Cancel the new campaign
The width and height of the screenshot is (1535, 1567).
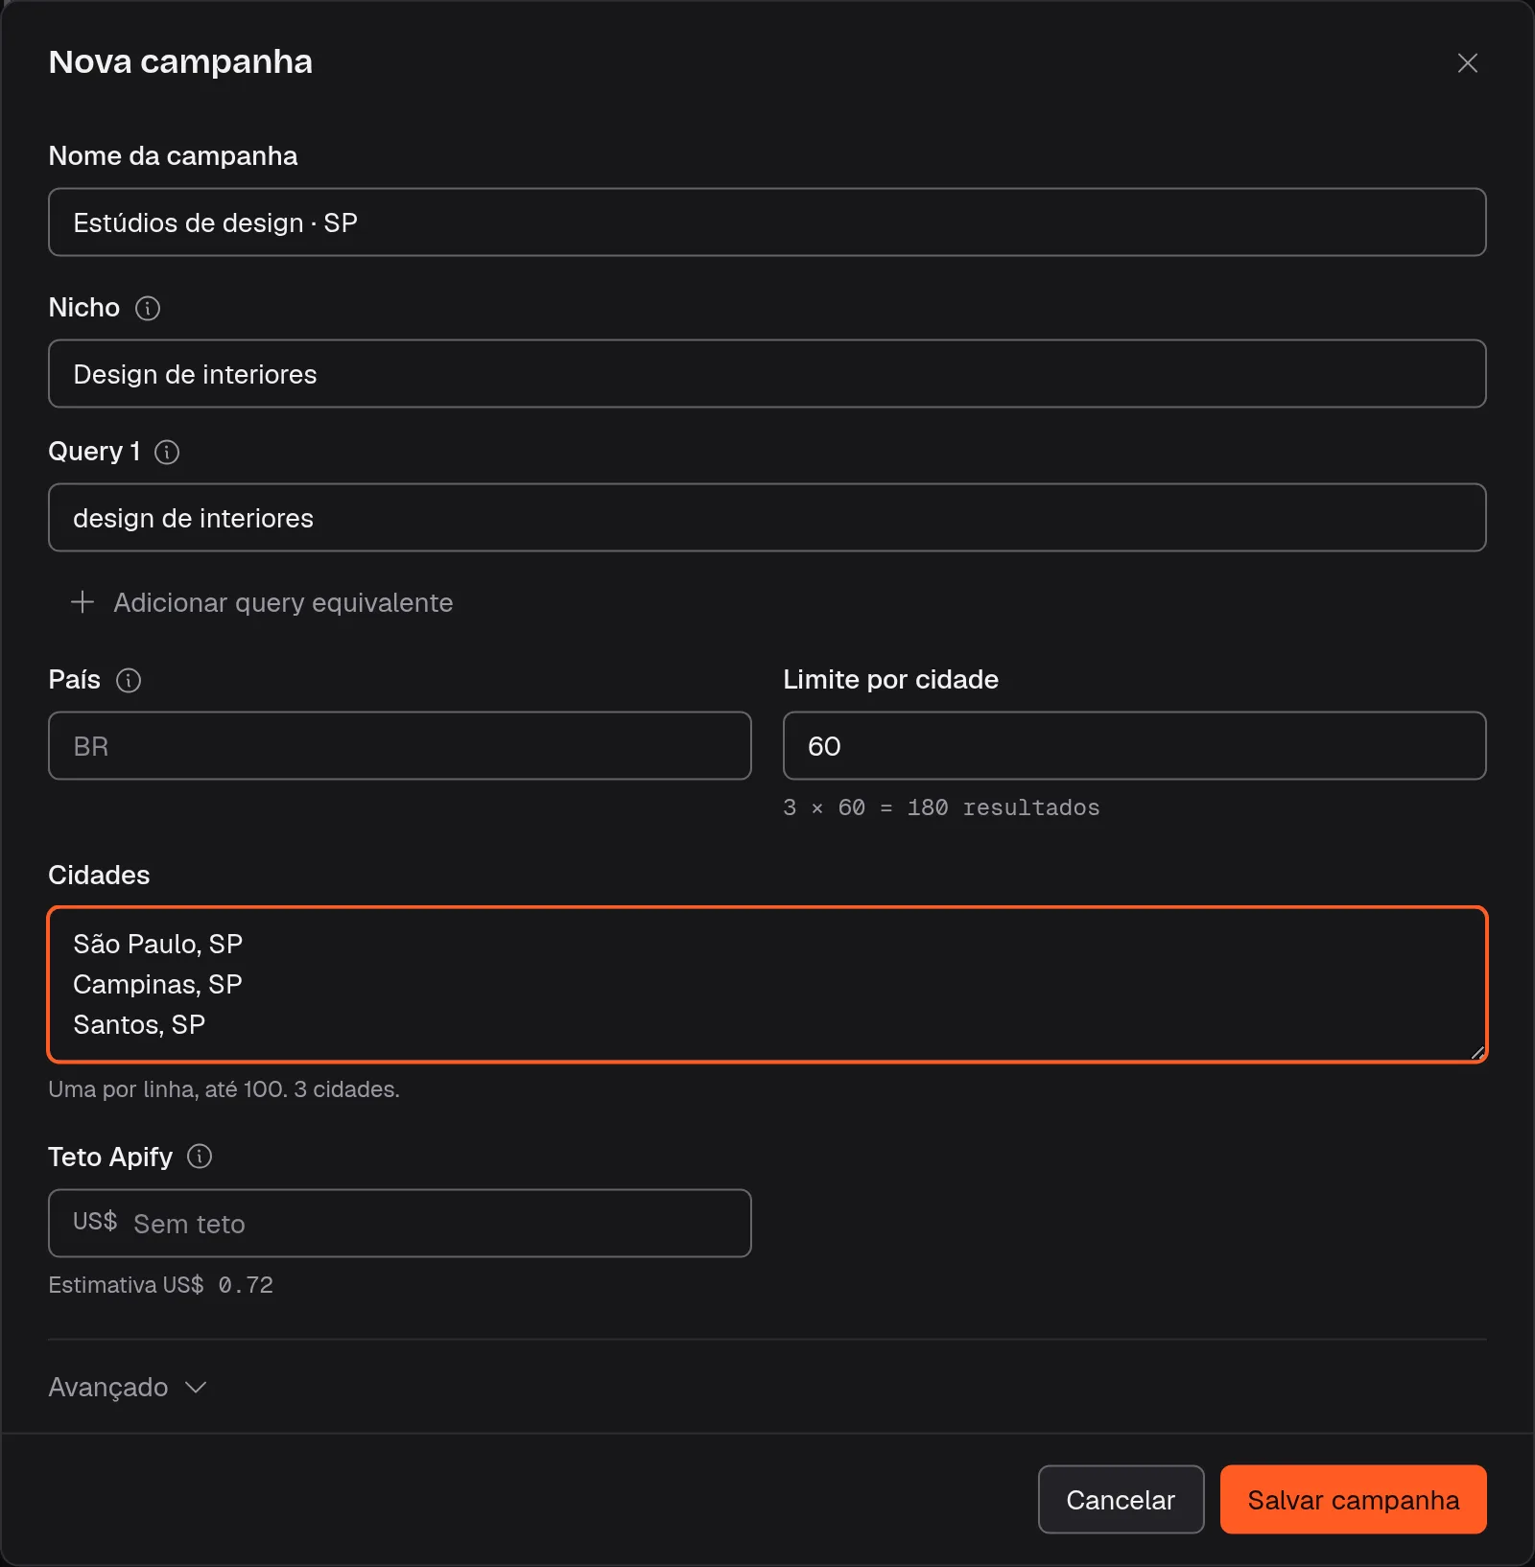click(x=1121, y=1499)
